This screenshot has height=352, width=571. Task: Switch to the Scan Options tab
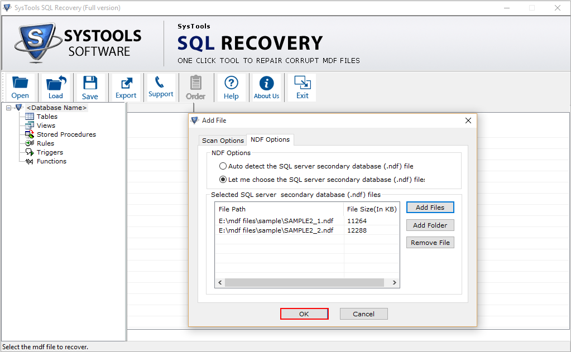tap(223, 140)
